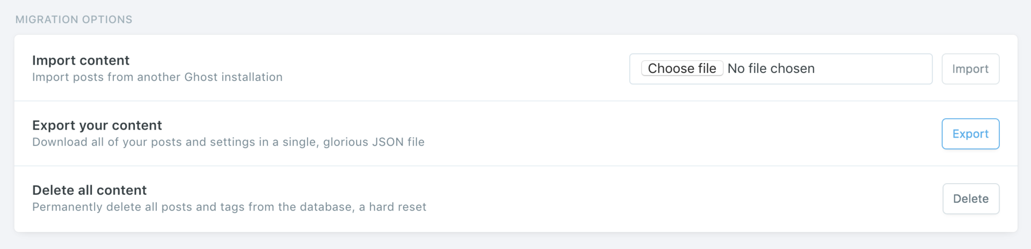Click the "Import content" heading
The image size is (1031, 249).
tap(81, 61)
